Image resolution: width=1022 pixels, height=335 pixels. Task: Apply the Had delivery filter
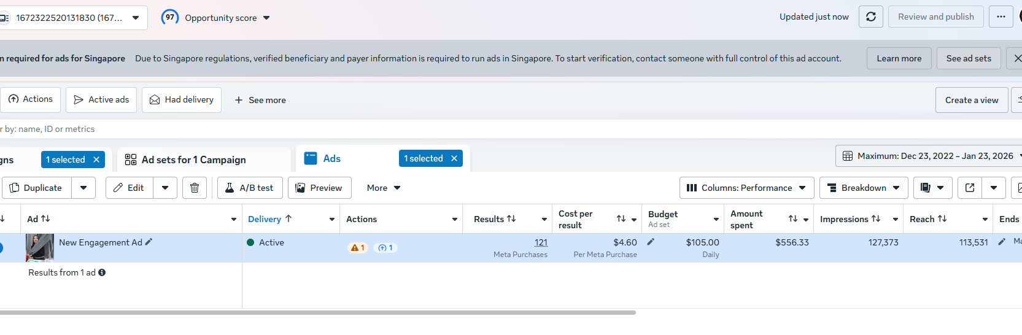pos(182,99)
